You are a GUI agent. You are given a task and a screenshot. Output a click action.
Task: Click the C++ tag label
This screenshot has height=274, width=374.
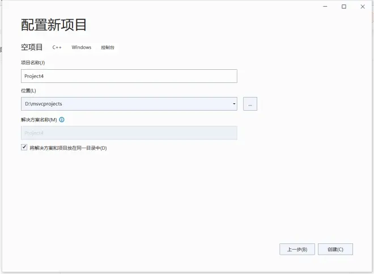(x=57, y=47)
